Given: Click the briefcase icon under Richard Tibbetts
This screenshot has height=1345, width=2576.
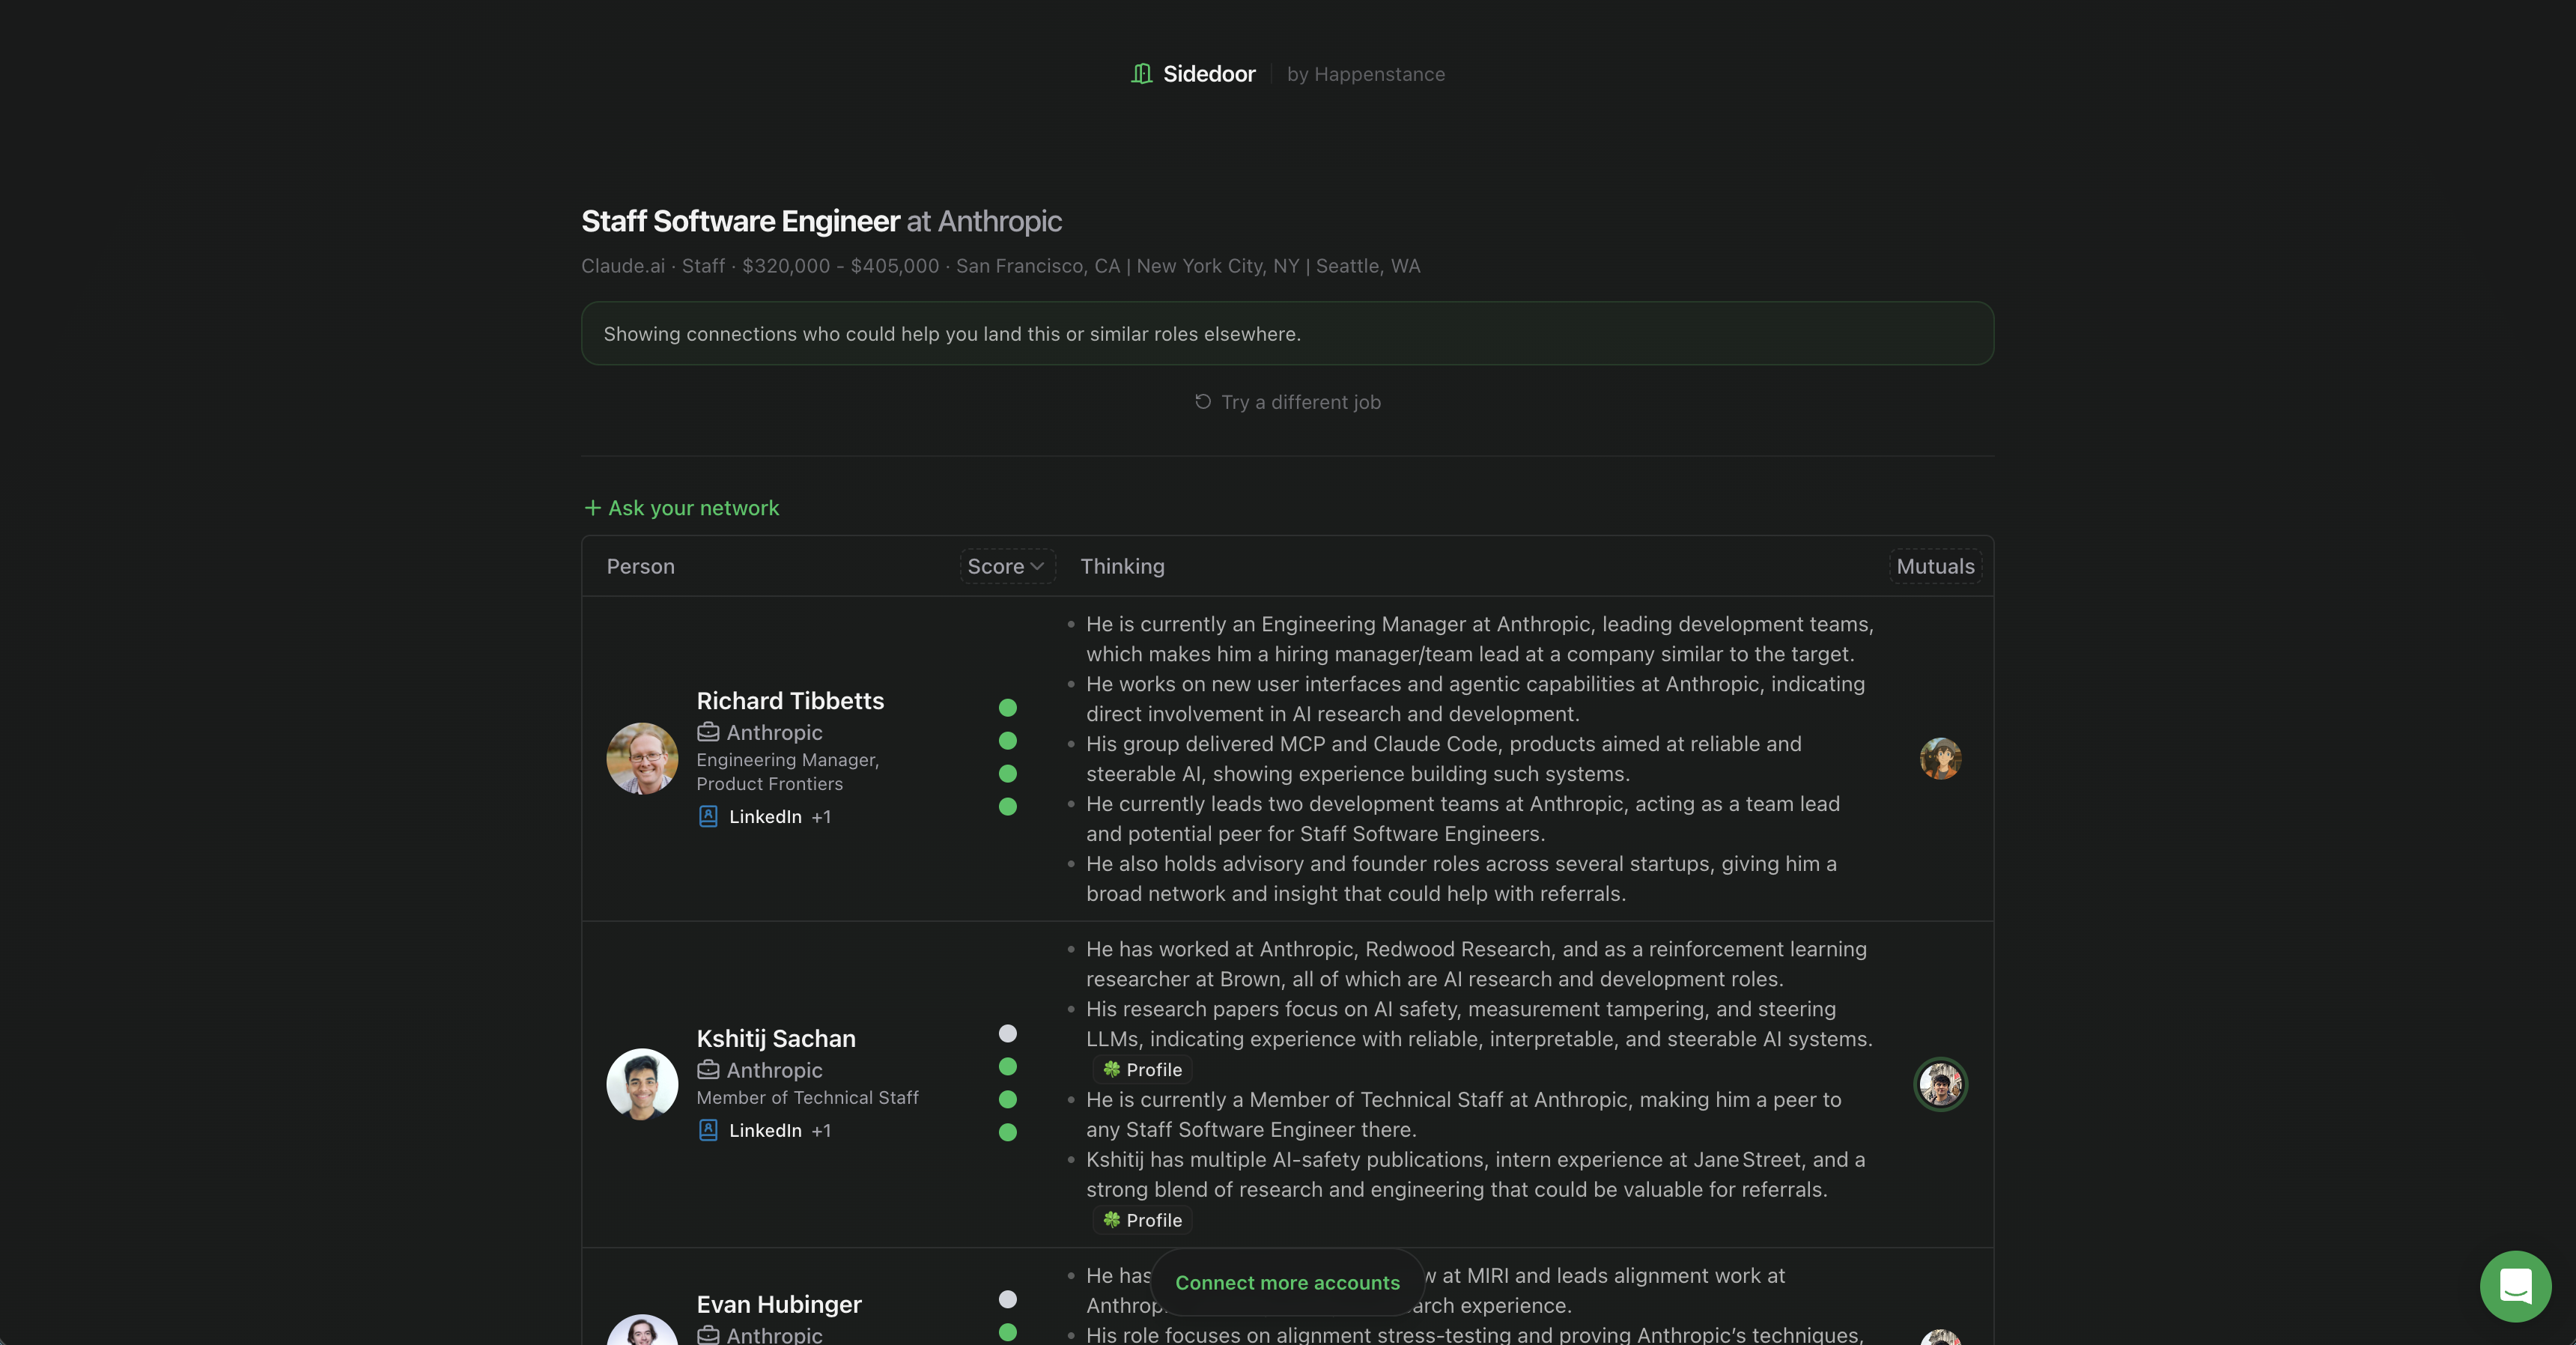Looking at the screenshot, I should [x=708, y=732].
